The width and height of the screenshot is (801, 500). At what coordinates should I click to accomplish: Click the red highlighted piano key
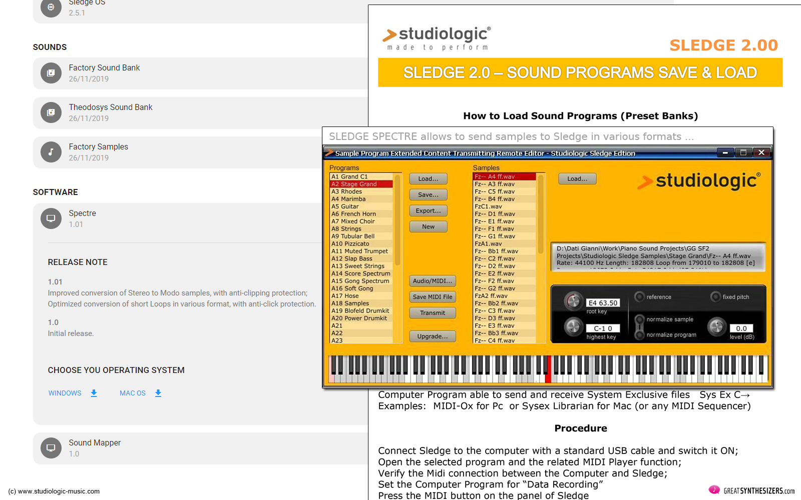[x=548, y=370]
